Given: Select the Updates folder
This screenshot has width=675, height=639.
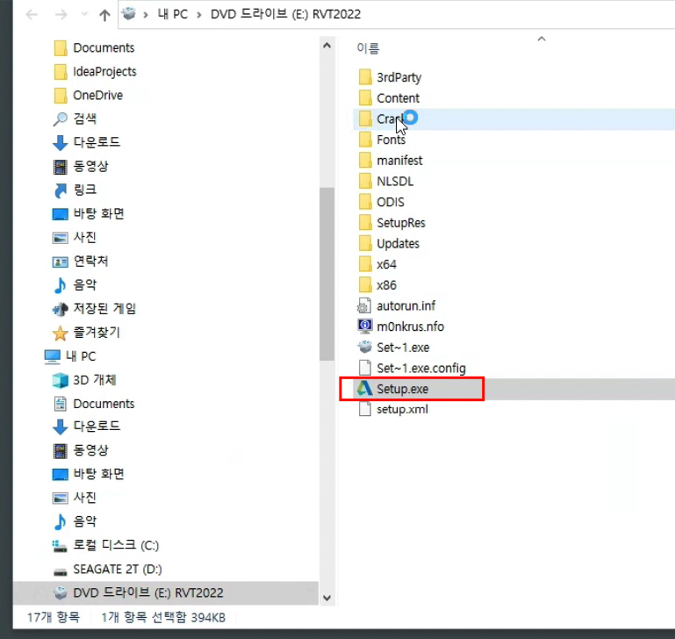Looking at the screenshot, I should tap(389, 244).
